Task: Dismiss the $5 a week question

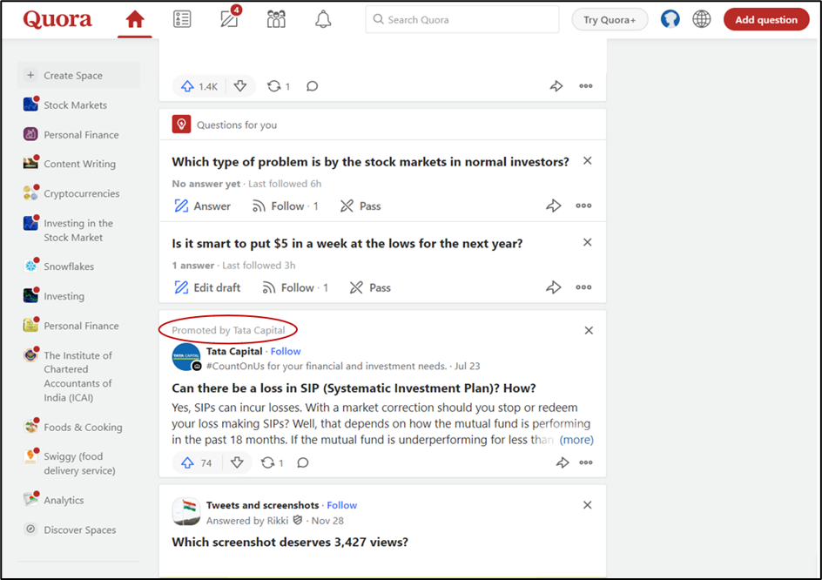Action: coord(588,242)
